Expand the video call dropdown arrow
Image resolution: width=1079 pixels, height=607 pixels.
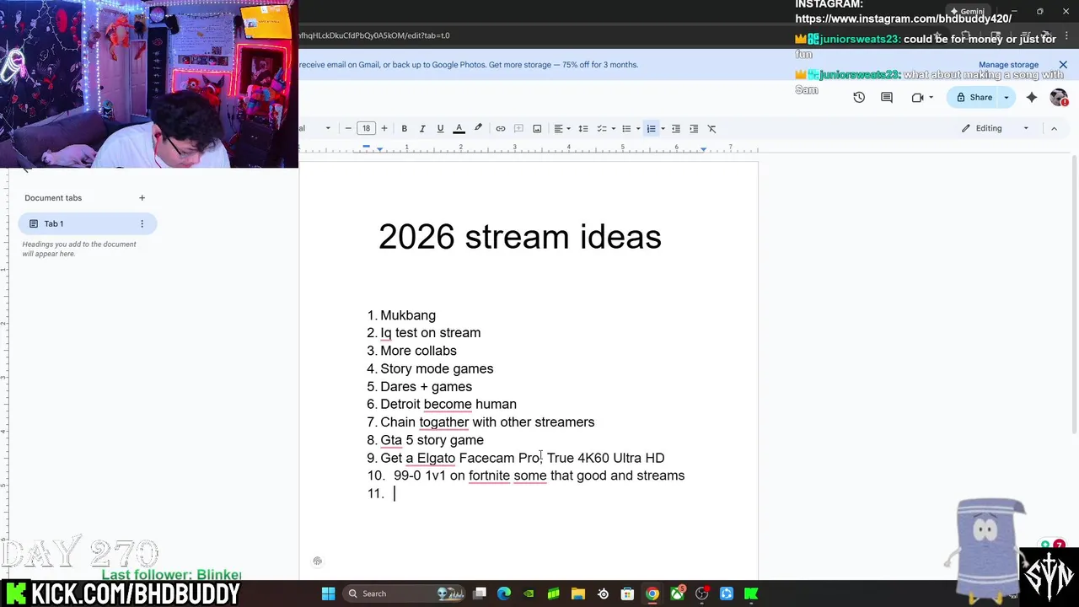click(x=931, y=97)
